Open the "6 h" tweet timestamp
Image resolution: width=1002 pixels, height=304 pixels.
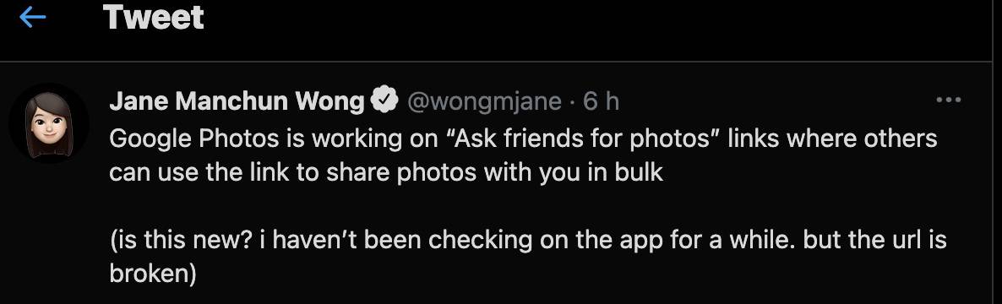[x=601, y=100]
